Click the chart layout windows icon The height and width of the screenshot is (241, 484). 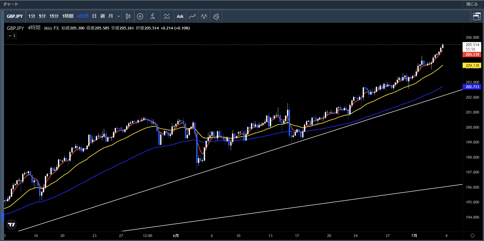(477, 16)
